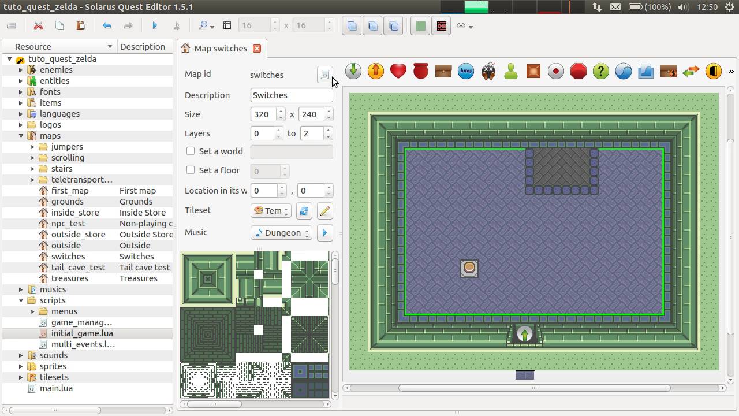The width and height of the screenshot is (739, 416).
Task: Click the refresh tileset button
Action: click(304, 211)
